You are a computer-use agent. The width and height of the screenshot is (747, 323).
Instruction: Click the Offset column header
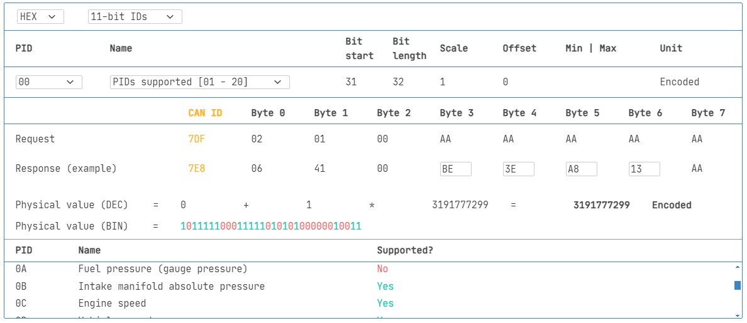(x=519, y=48)
